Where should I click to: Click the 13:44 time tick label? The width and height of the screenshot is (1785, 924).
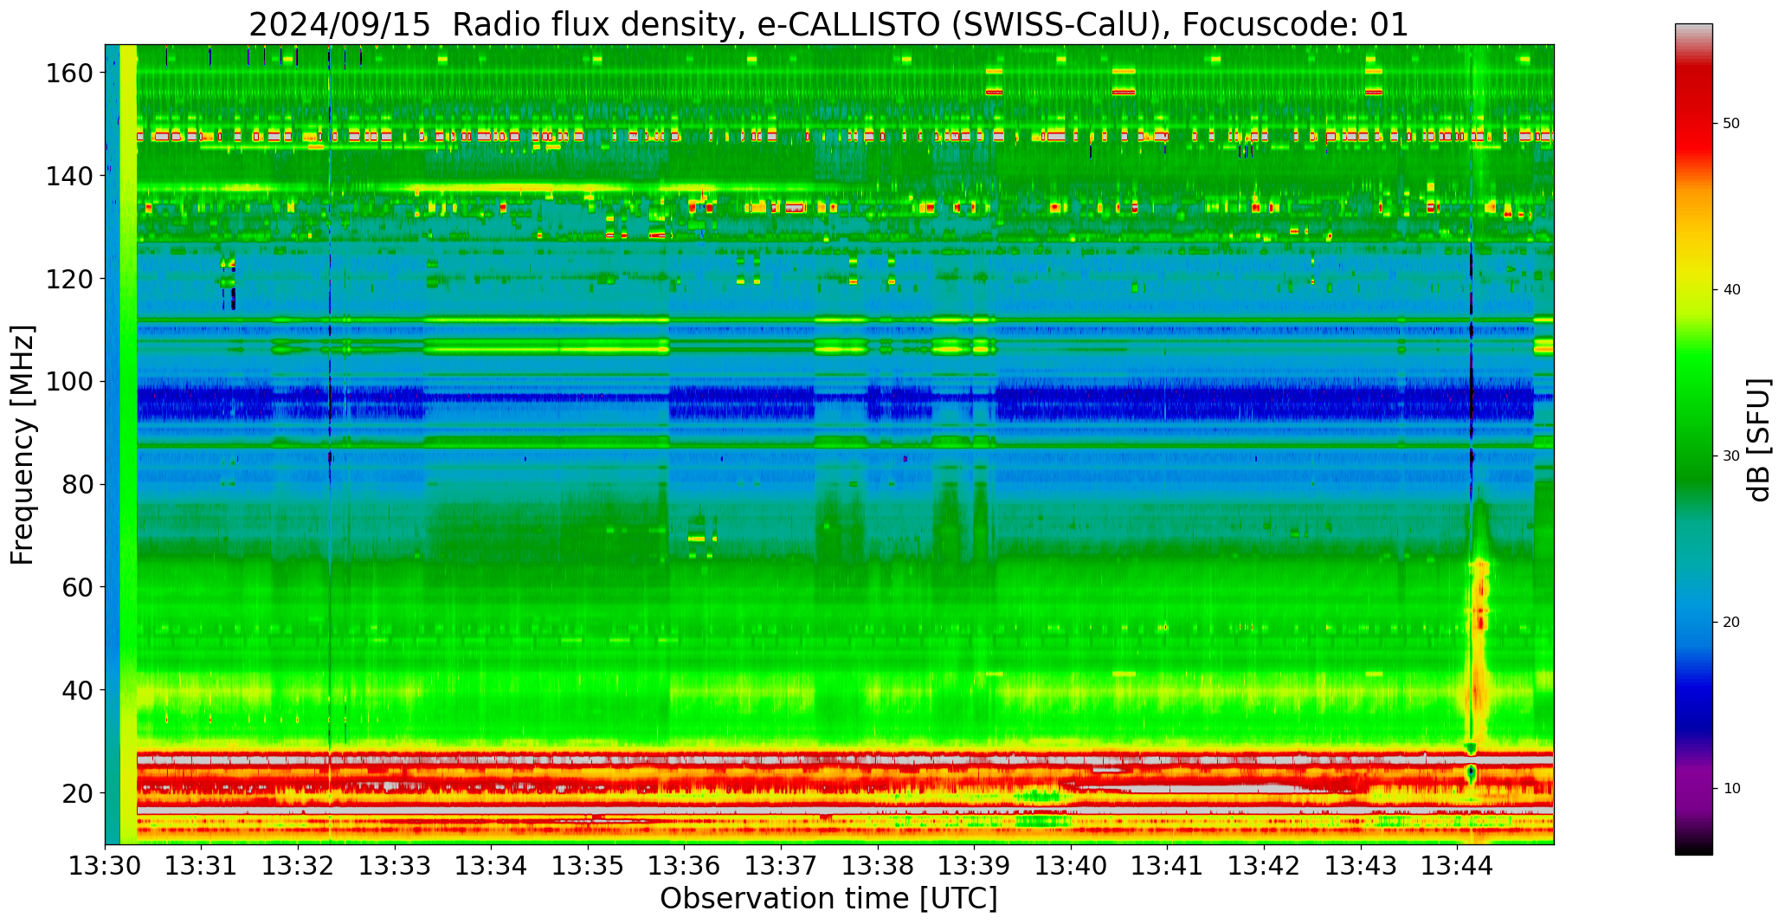1457,865
